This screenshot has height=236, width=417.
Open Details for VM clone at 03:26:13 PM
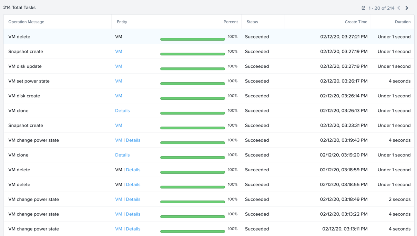122,111
